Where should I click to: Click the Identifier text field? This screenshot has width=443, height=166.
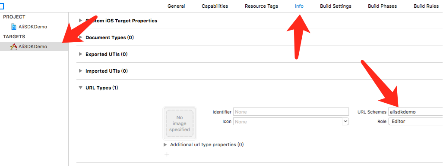[291, 112]
